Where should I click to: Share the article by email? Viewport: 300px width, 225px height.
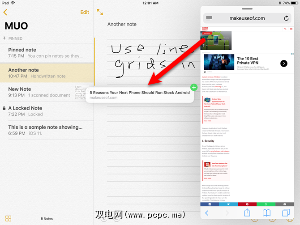[x=285, y=204]
